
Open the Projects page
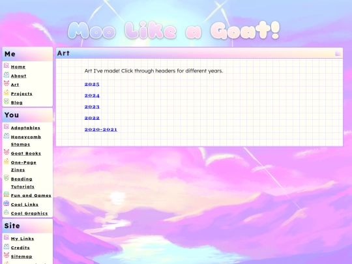[x=22, y=94]
